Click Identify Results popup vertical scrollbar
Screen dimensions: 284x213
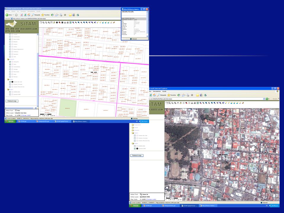coord(147,24)
